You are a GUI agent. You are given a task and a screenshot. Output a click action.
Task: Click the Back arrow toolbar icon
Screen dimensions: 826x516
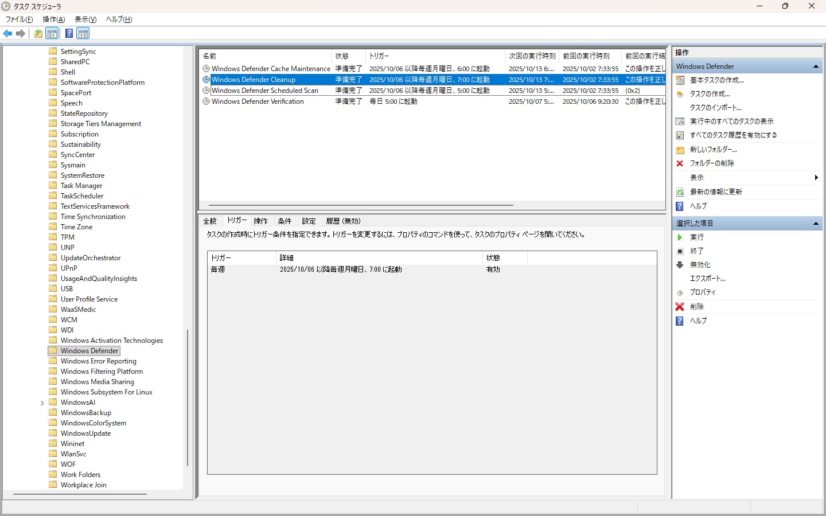coord(7,34)
